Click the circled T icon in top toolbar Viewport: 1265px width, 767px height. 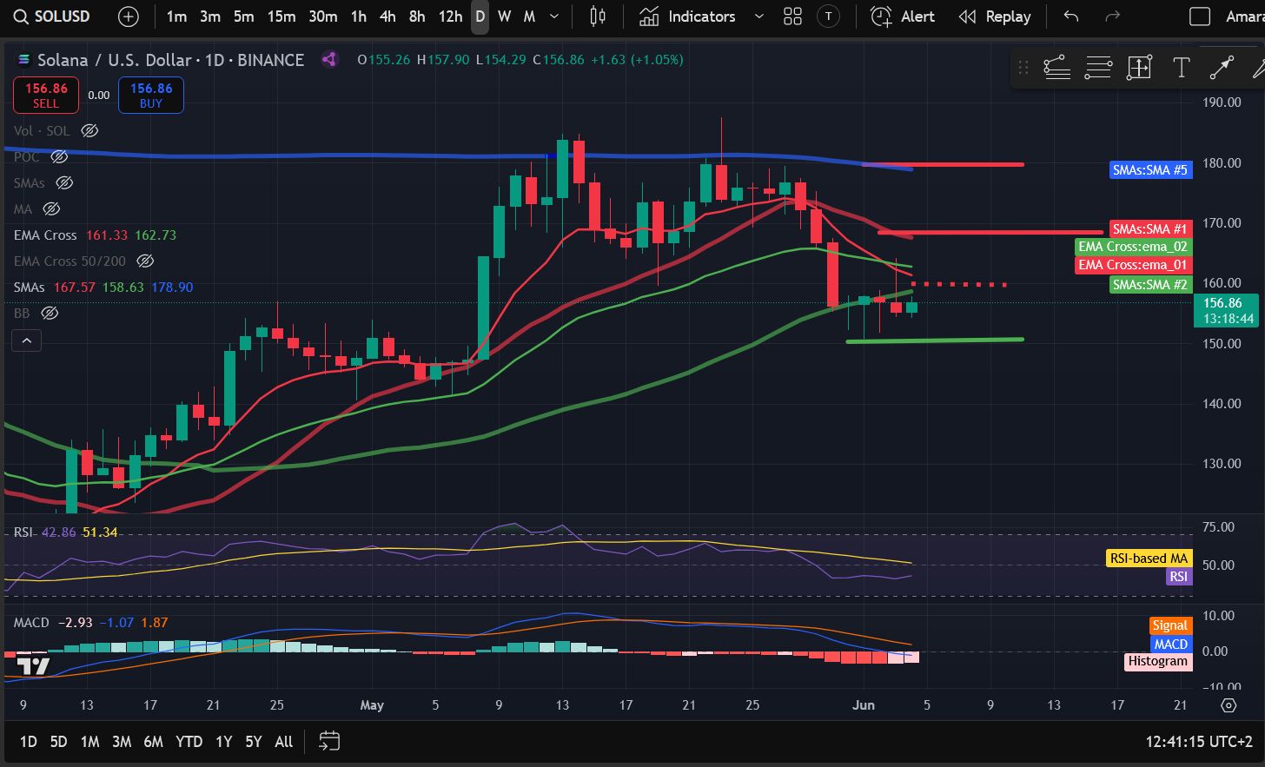coord(829,17)
